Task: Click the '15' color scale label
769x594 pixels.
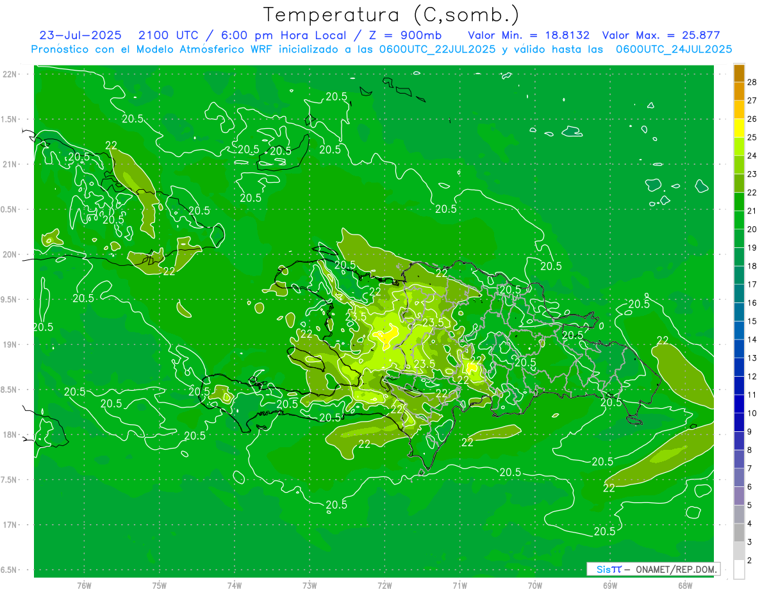Action: 752,321
